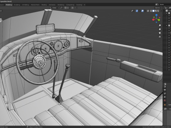Switch to wireframe viewport shading
The image size is (171, 128).
[151, 11]
